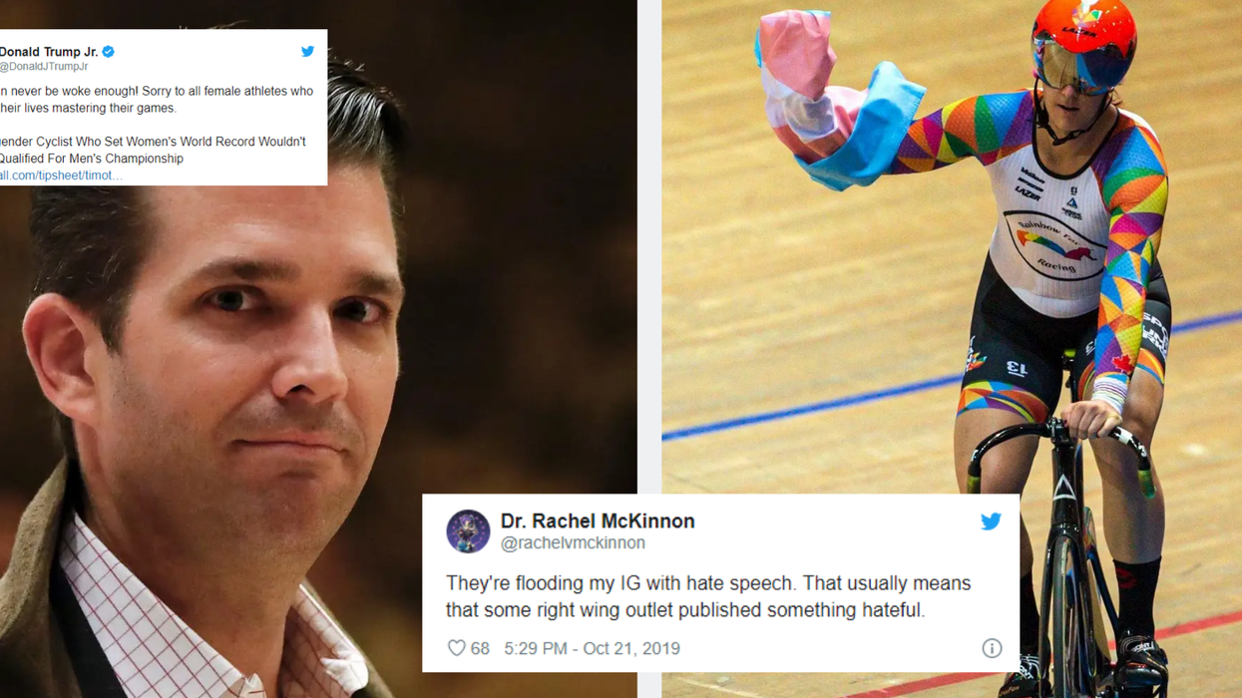The image size is (1242, 698).
Task: Click Twitter bird icon in McKinnon tweet
Action: click(991, 522)
